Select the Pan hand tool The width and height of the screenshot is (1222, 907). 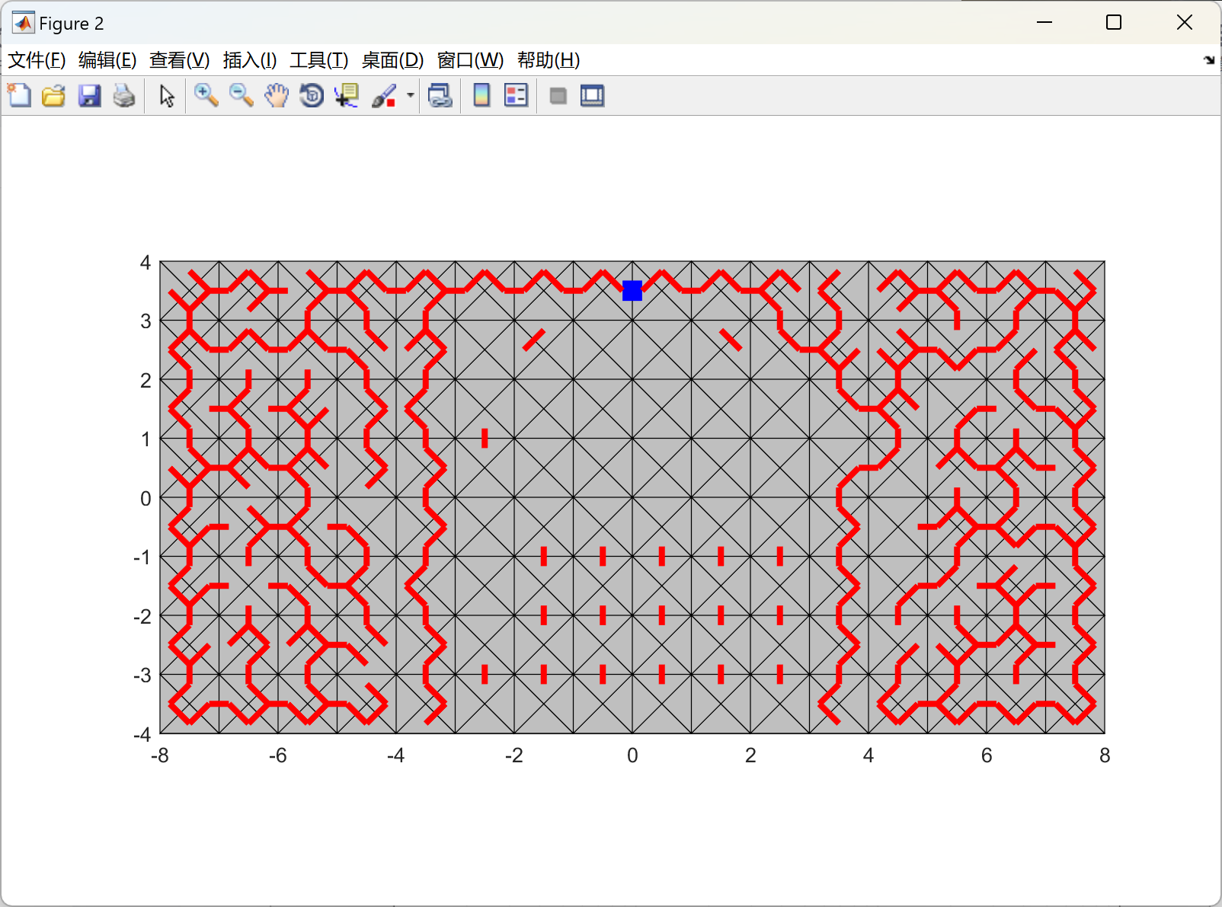[277, 96]
